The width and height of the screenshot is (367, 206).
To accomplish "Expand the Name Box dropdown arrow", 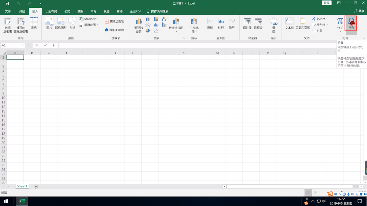I will tap(23, 45).
